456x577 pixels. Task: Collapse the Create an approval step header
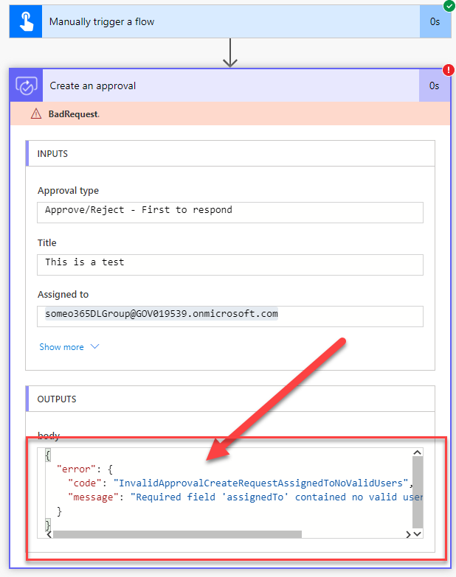coord(221,85)
